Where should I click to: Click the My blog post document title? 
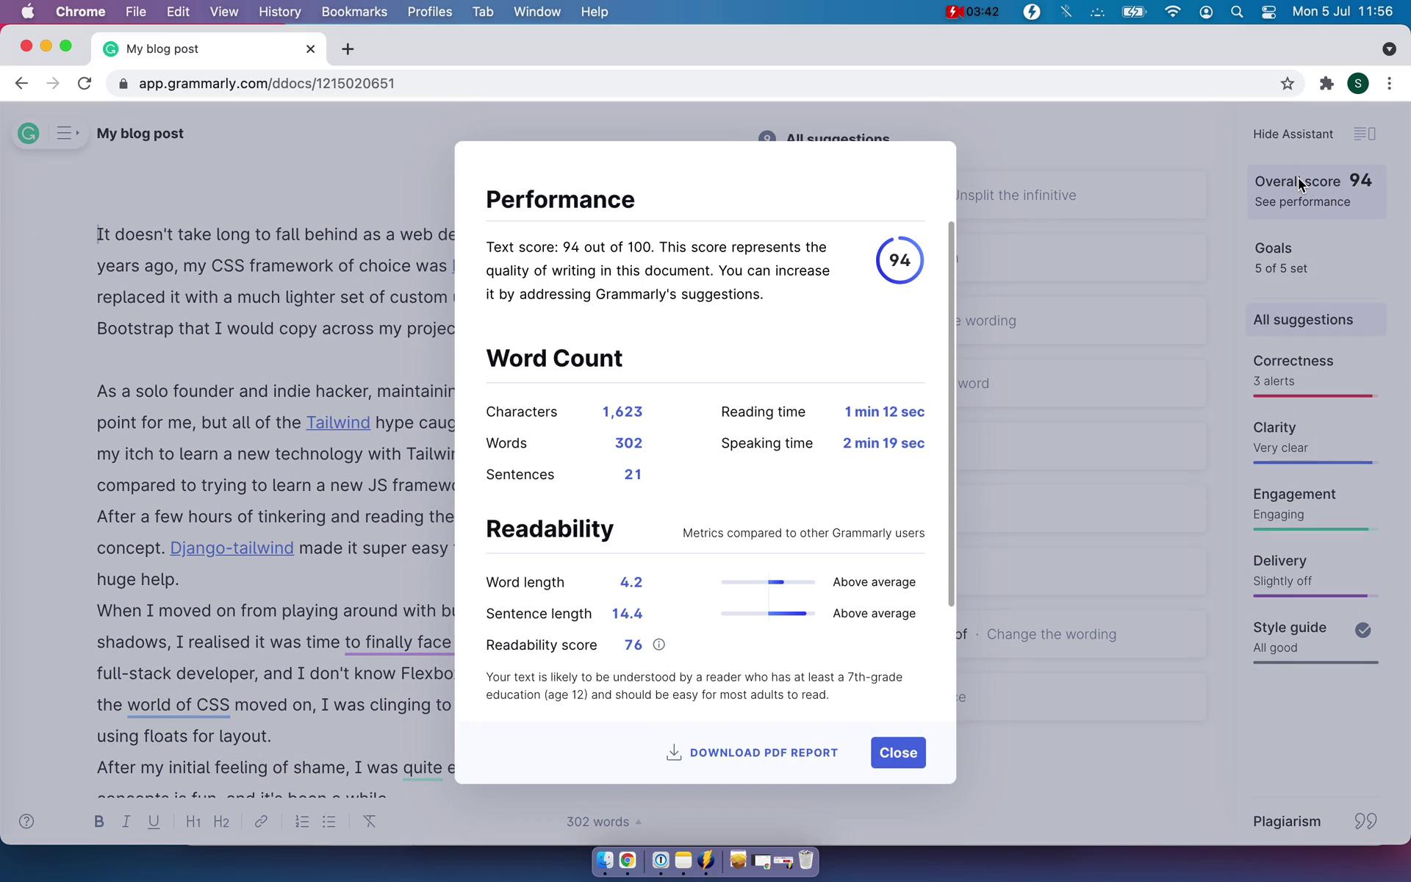pyautogui.click(x=140, y=134)
